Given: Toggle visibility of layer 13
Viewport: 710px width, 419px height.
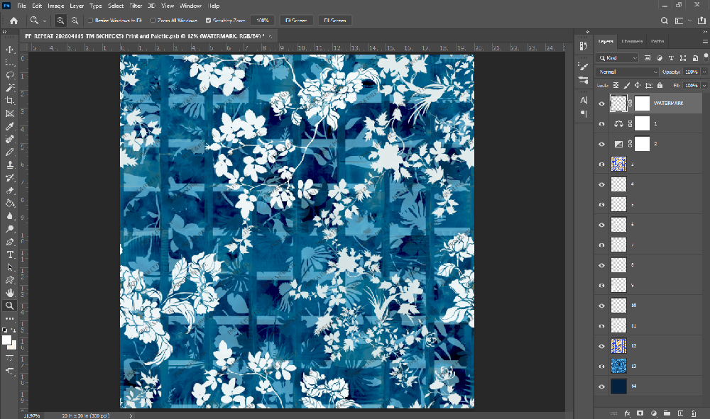Looking at the screenshot, I should (602, 367).
